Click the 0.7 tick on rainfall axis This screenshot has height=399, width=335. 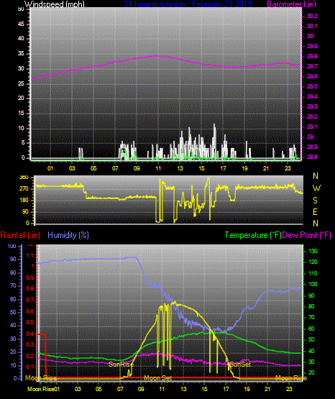click(x=30, y=300)
